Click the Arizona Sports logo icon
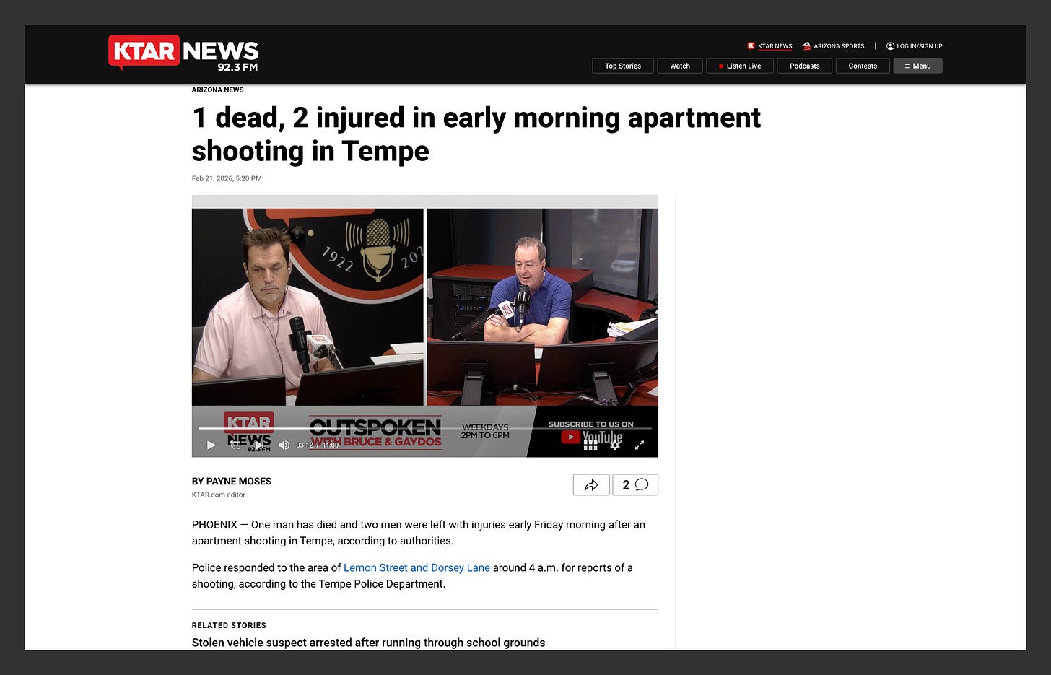1051x675 pixels. (x=806, y=46)
